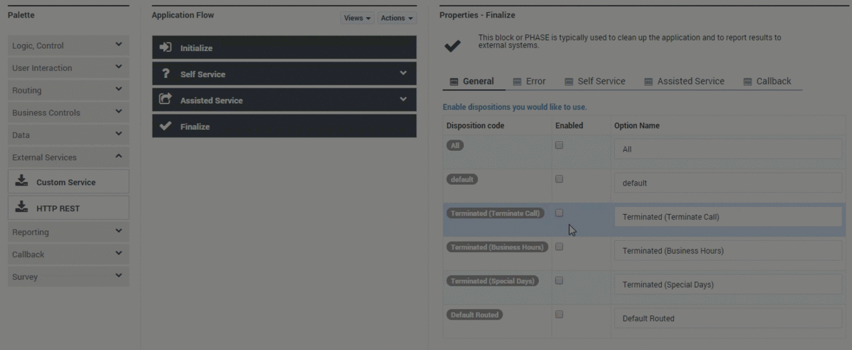The width and height of the screenshot is (852, 350).
Task: Open the Views dropdown
Action: pyautogui.click(x=358, y=18)
